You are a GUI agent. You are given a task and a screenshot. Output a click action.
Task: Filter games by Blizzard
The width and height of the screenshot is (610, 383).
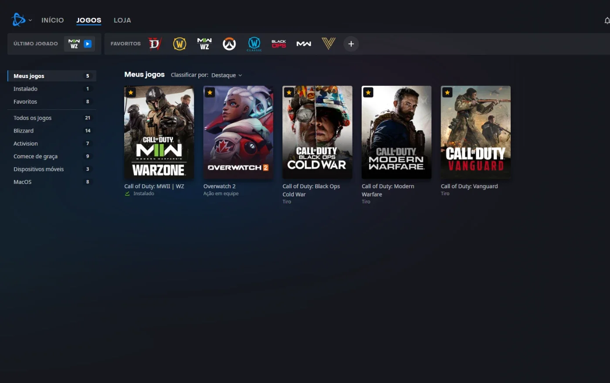click(x=52, y=131)
